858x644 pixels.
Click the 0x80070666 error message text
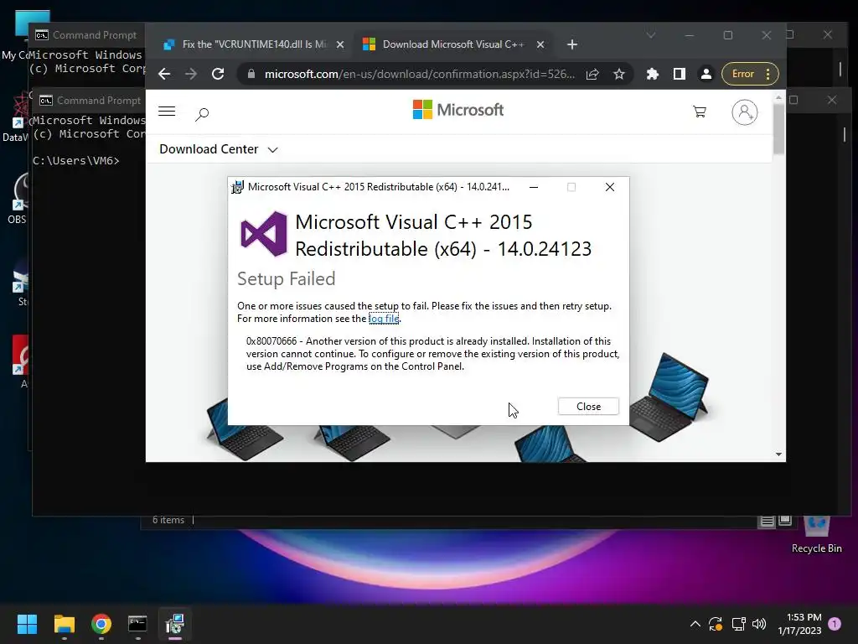433,354
